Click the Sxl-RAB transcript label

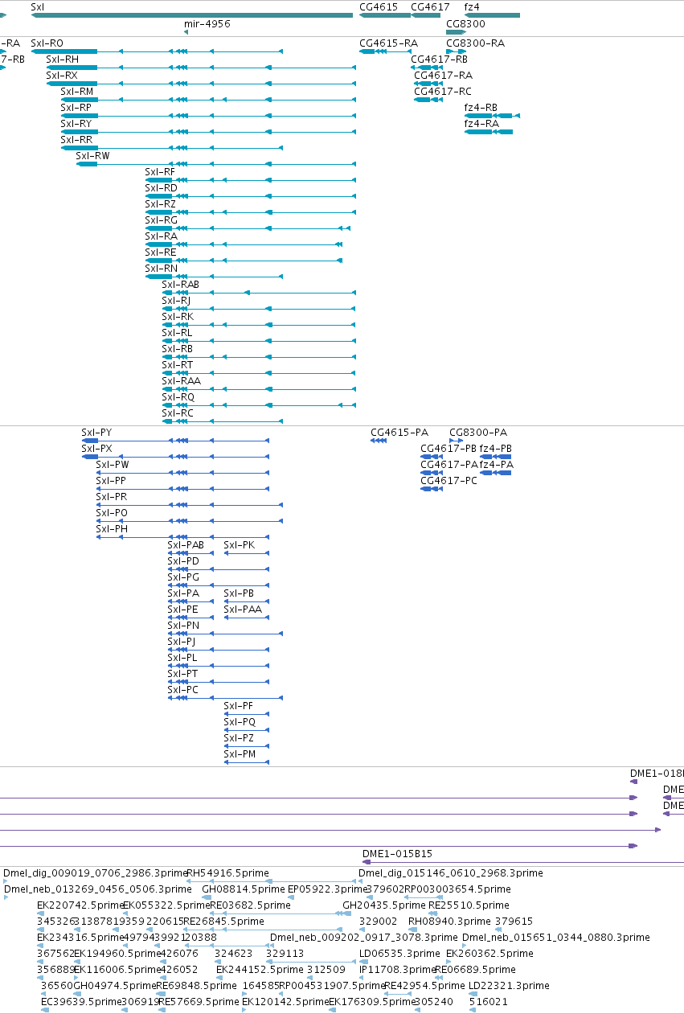180,285
